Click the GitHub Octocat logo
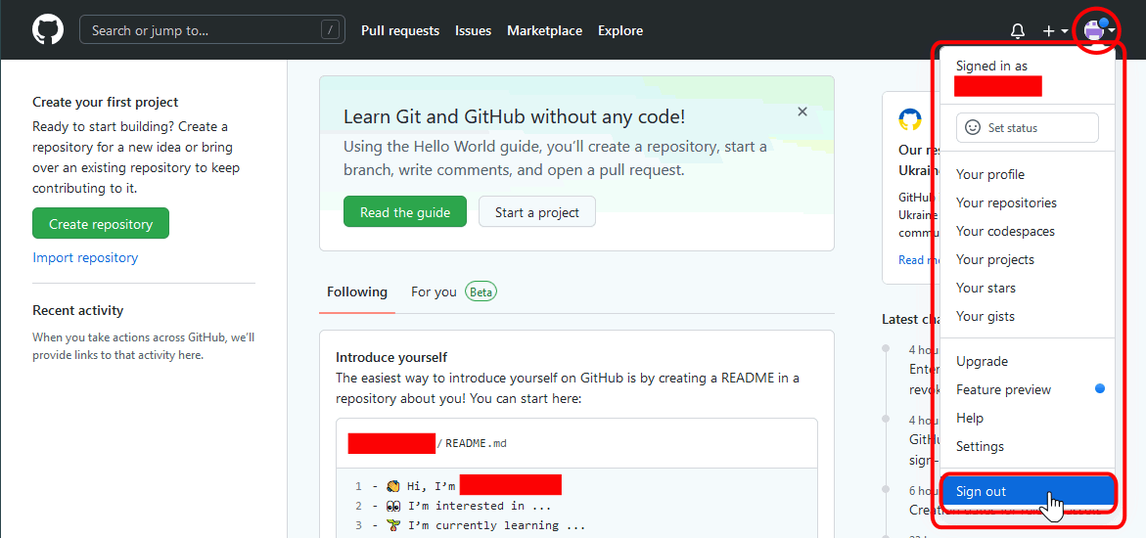1146x538 pixels. 48,30
